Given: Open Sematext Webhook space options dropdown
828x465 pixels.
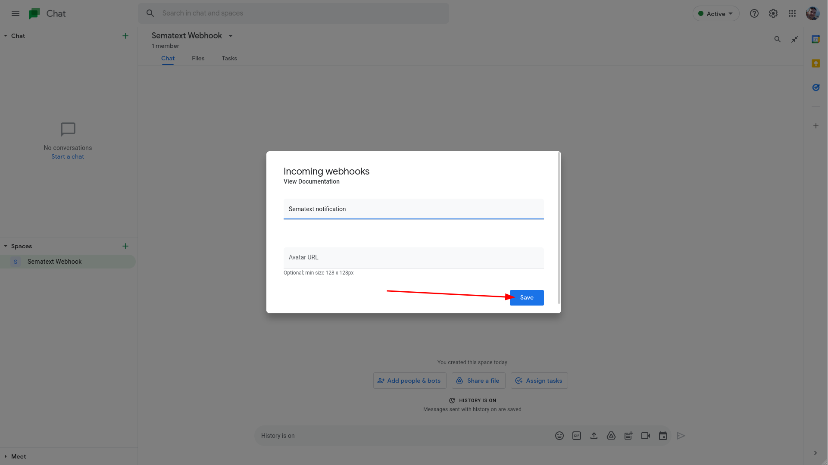Looking at the screenshot, I should (231, 36).
